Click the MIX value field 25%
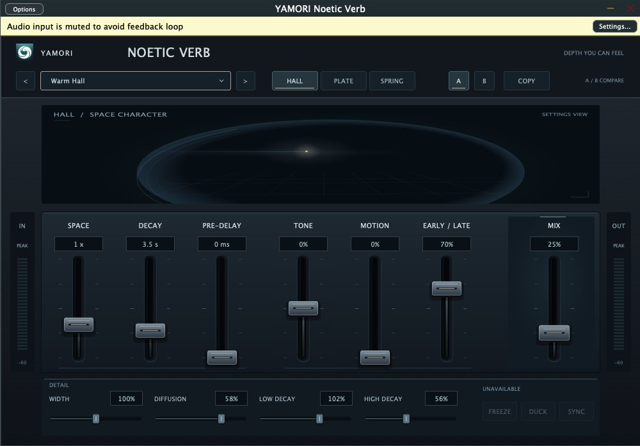640x446 pixels. [554, 244]
